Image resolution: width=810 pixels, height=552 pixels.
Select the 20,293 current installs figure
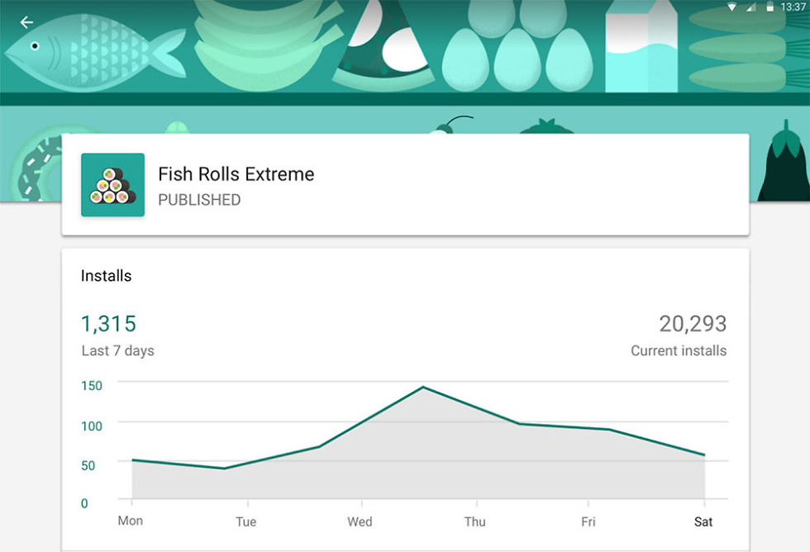[x=693, y=323]
